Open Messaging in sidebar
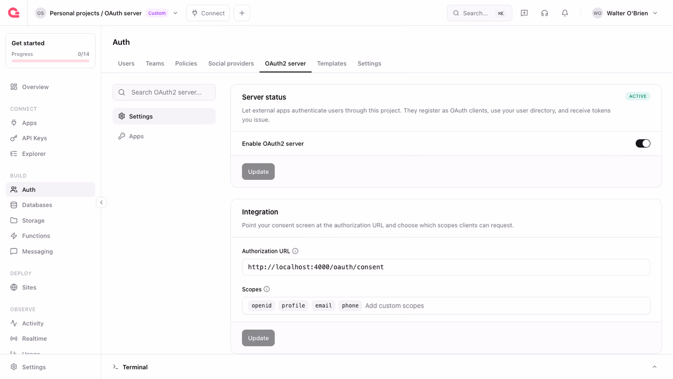 pos(50,251)
